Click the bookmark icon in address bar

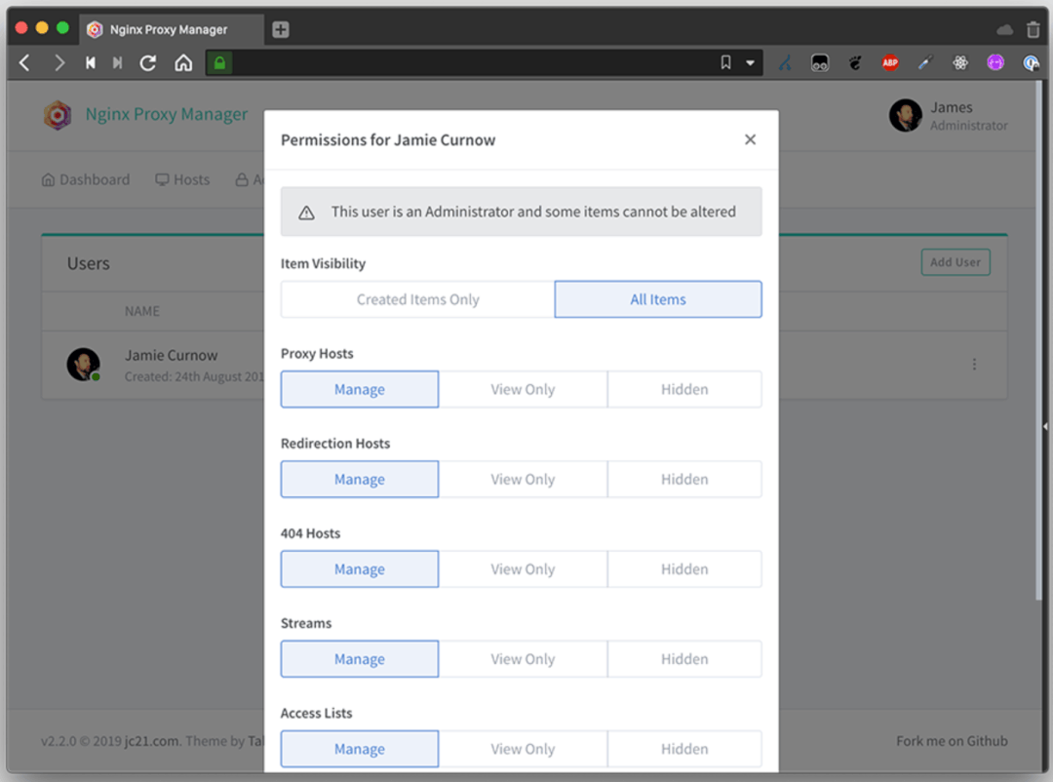click(725, 63)
